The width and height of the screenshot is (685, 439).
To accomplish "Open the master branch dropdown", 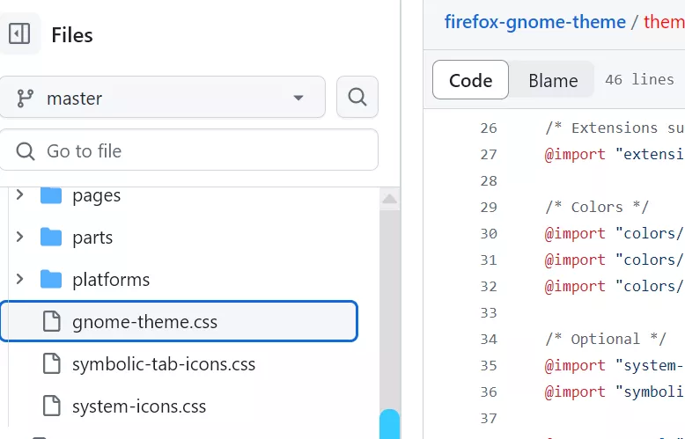I will coord(162,98).
